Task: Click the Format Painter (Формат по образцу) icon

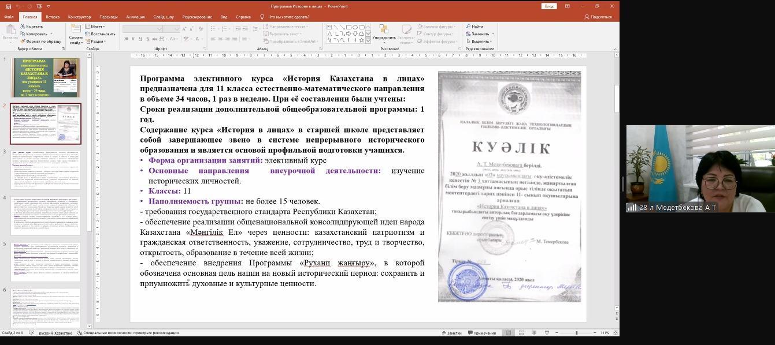Action: click(x=23, y=42)
